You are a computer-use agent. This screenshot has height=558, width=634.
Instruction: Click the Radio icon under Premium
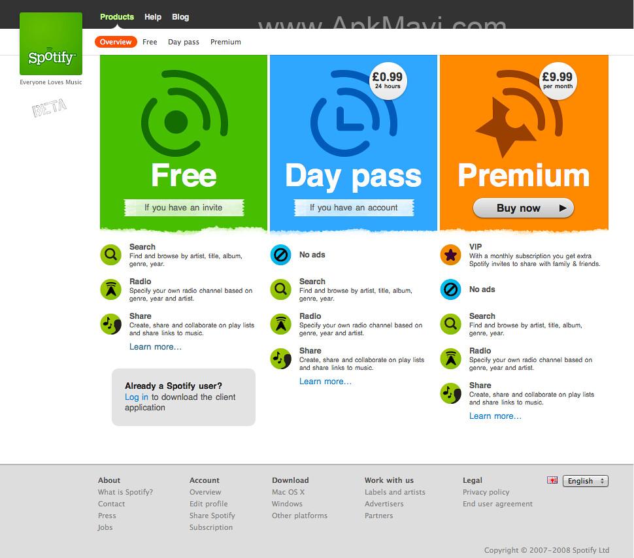coord(450,359)
